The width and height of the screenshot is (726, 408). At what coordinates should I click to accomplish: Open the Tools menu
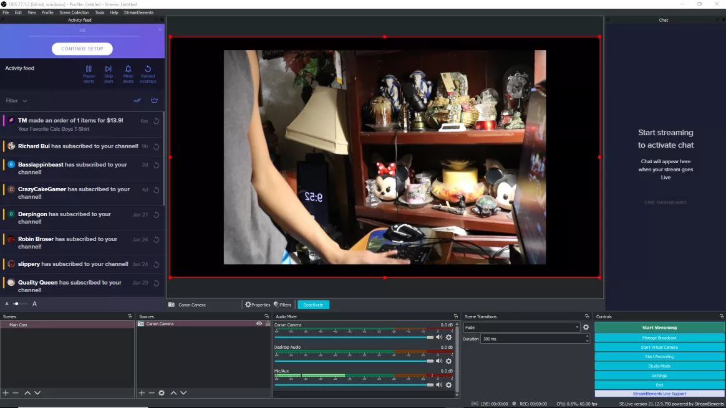[100, 12]
